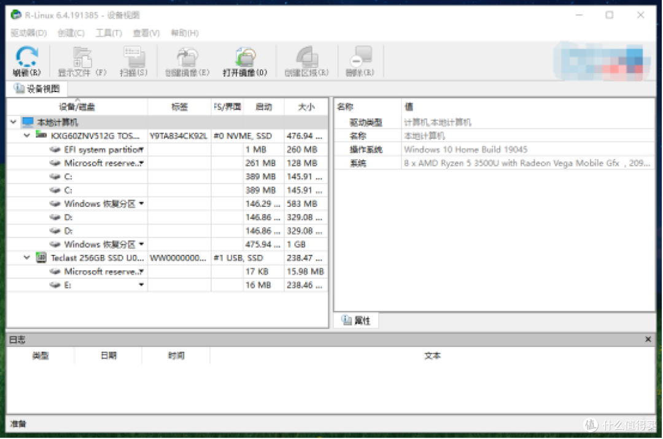Open the 创建(C) menu
Viewport: 663px width, 439px height.
point(71,33)
